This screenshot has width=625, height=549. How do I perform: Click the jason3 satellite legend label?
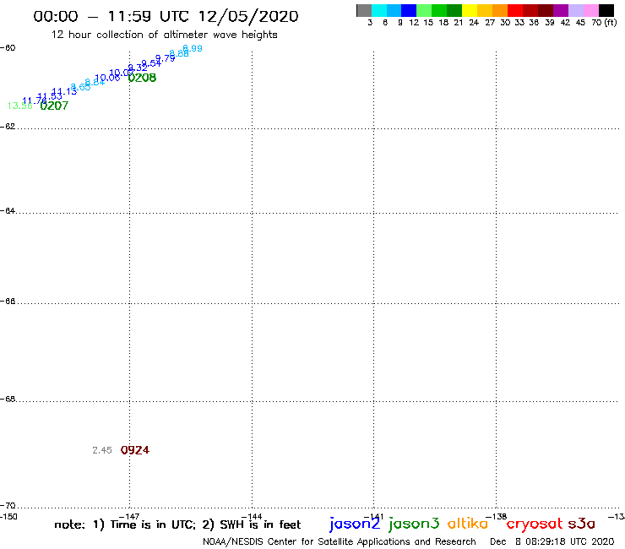[x=414, y=524]
